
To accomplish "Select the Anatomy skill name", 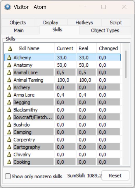I will pos(23,65).
